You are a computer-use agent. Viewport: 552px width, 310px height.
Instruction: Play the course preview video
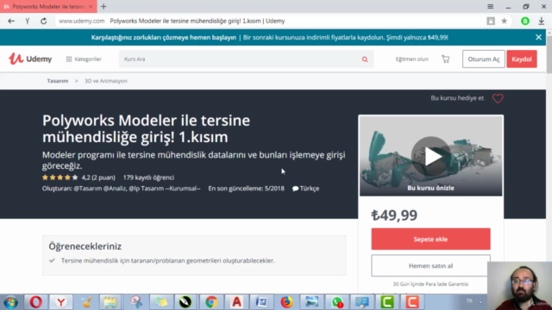tap(430, 156)
